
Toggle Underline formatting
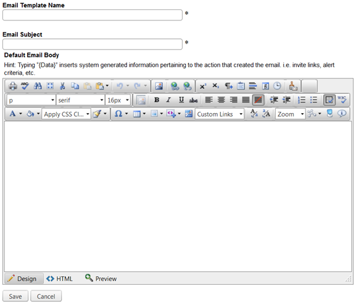pos(181,100)
